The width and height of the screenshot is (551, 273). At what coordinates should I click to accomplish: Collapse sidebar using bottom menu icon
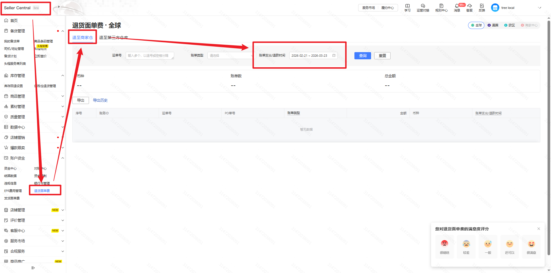[x=33, y=268]
